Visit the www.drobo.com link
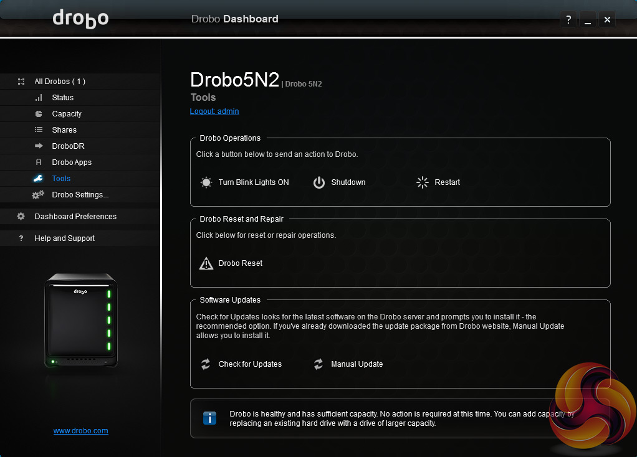Screen dimensions: 637x457 [81, 431]
